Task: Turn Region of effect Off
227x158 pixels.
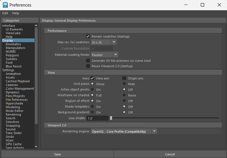Action: coord(124,101)
